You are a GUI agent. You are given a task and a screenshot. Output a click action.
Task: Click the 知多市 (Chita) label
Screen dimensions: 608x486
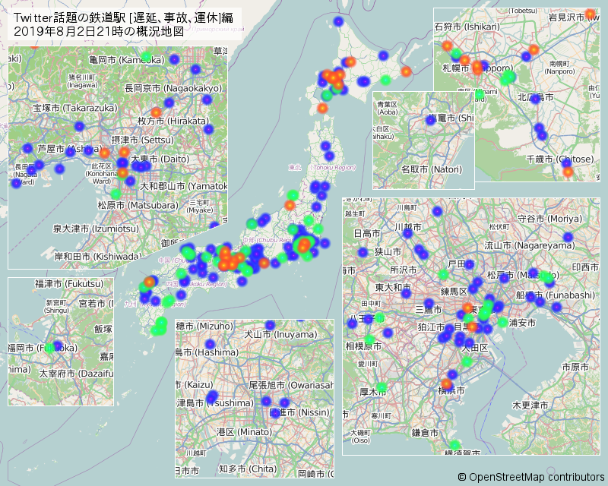[248, 469]
